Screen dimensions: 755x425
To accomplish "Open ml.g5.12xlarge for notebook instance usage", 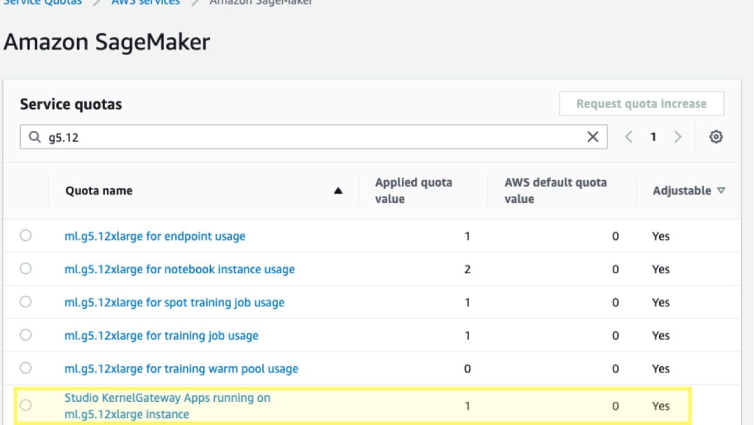I will click(x=179, y=269).
